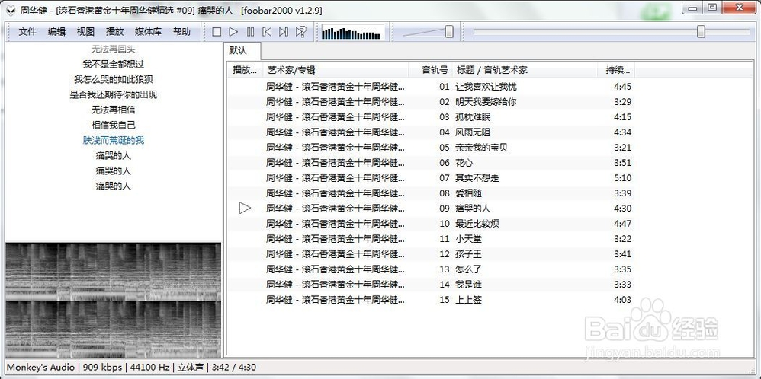
Task: Select track 03 孤枕难眠
Action: (431, 117)
